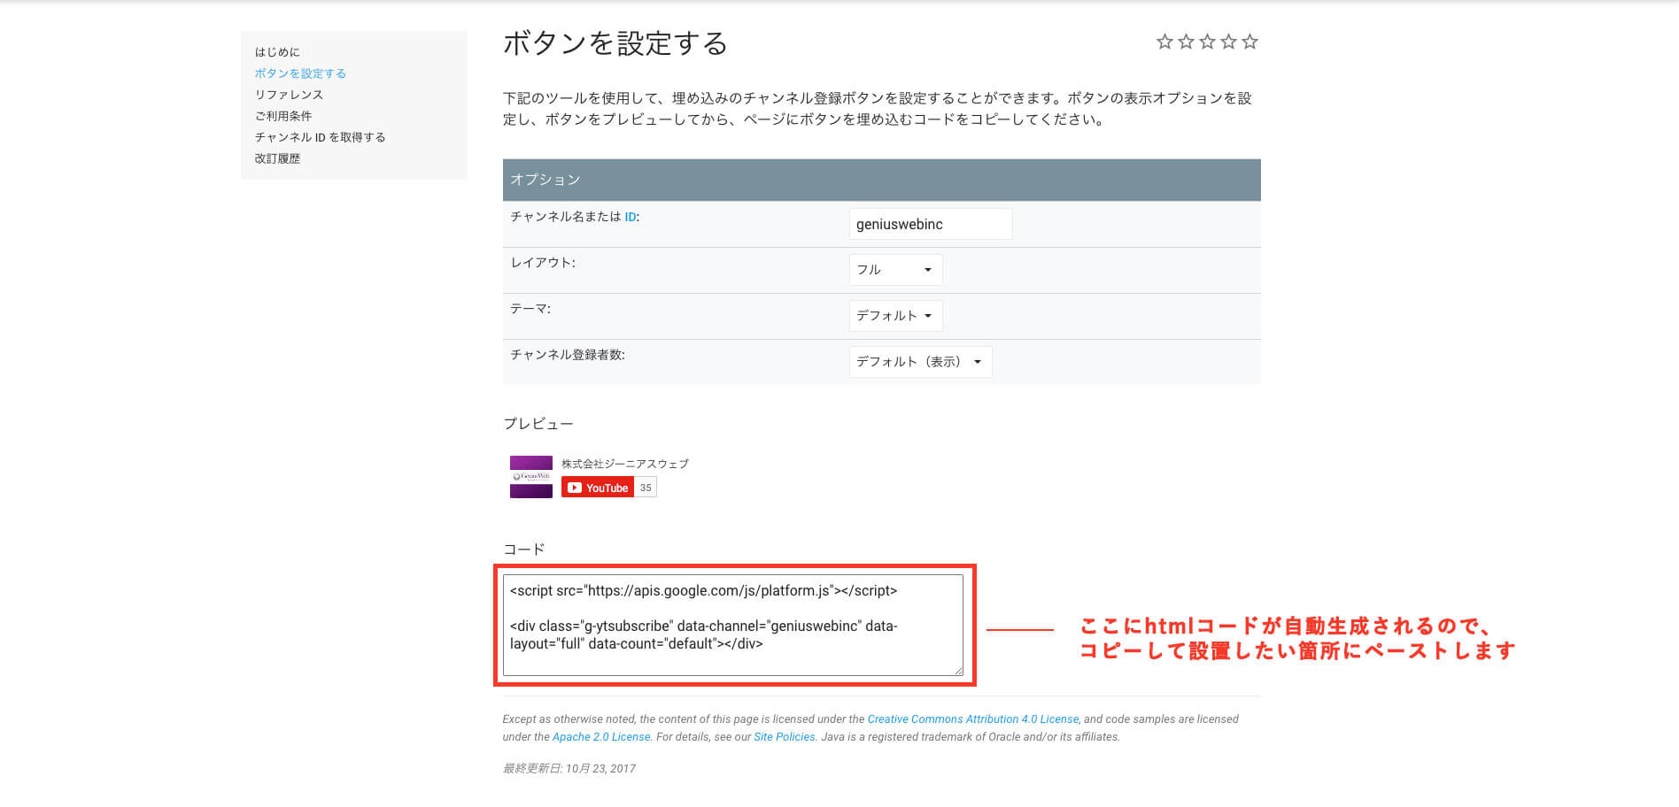This screenshot has height=807, width=1679.
Task: Open the レイアウト dropdown showing フル
Action: [895, 270]
